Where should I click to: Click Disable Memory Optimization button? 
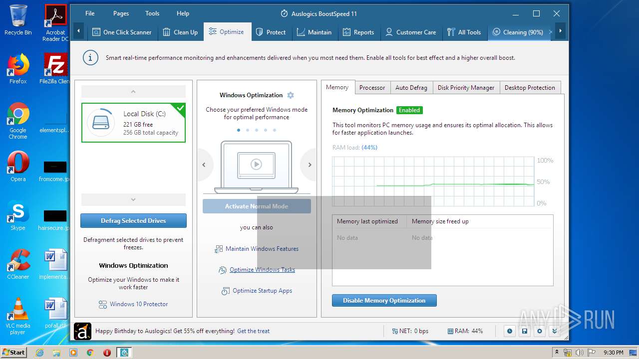coord(384,300)
